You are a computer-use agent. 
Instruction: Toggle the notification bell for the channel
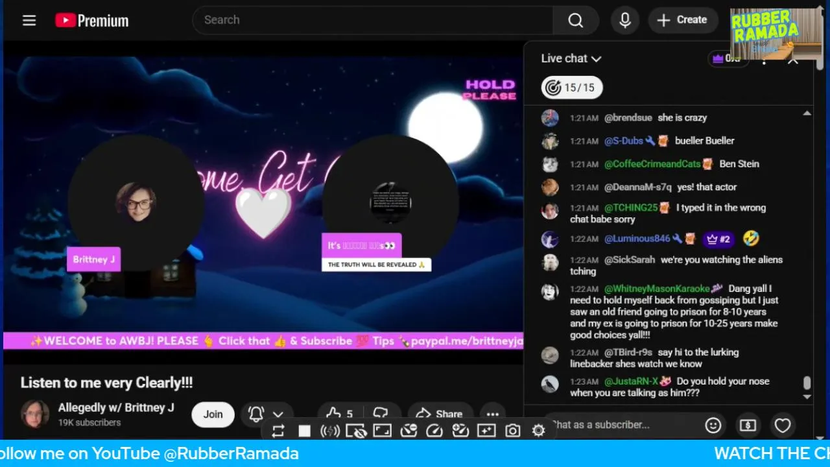pyautogui.click(x=256, y=414)
